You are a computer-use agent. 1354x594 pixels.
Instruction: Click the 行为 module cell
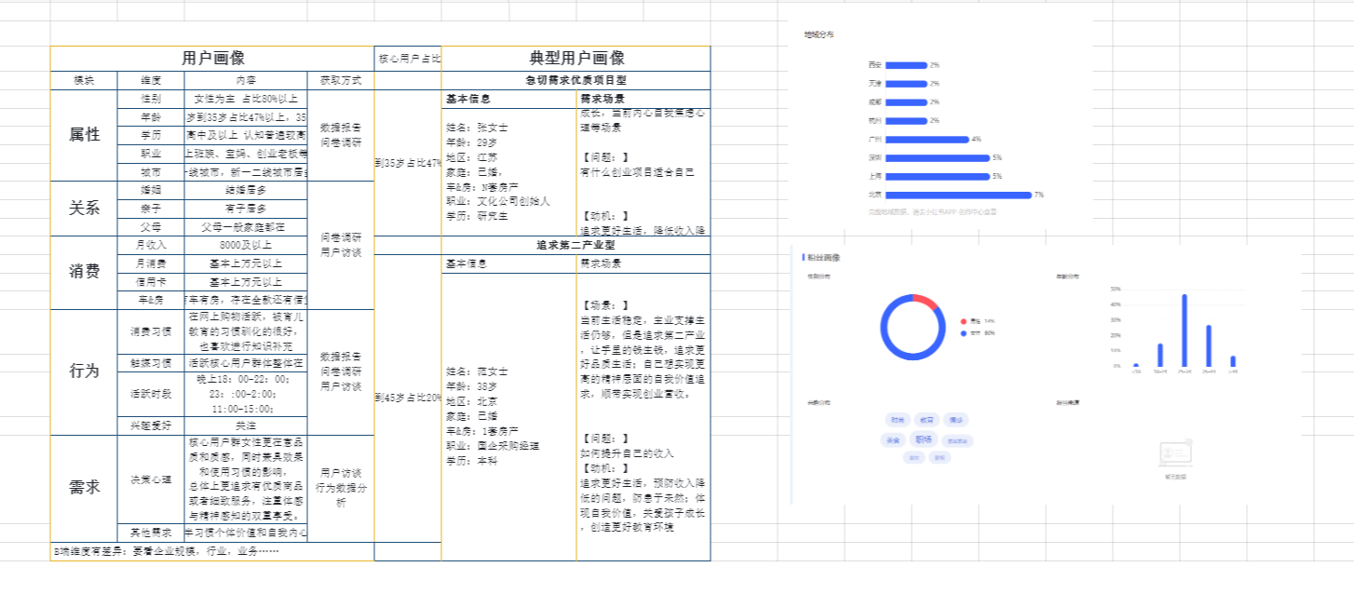85,371
